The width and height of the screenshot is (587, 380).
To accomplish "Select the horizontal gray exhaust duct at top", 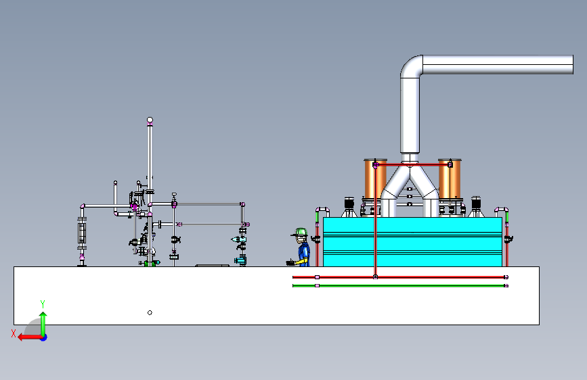I will click(x=498, y=65).
